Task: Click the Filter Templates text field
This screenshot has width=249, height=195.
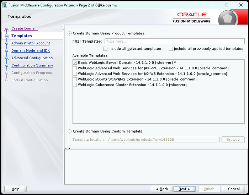Action: pos(175,41)
